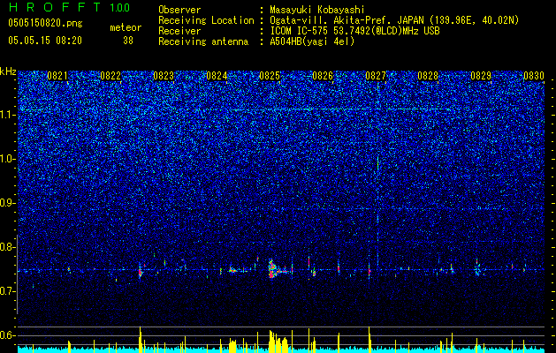
Task: Click the meteor count 38
Action: coord(128,41)
